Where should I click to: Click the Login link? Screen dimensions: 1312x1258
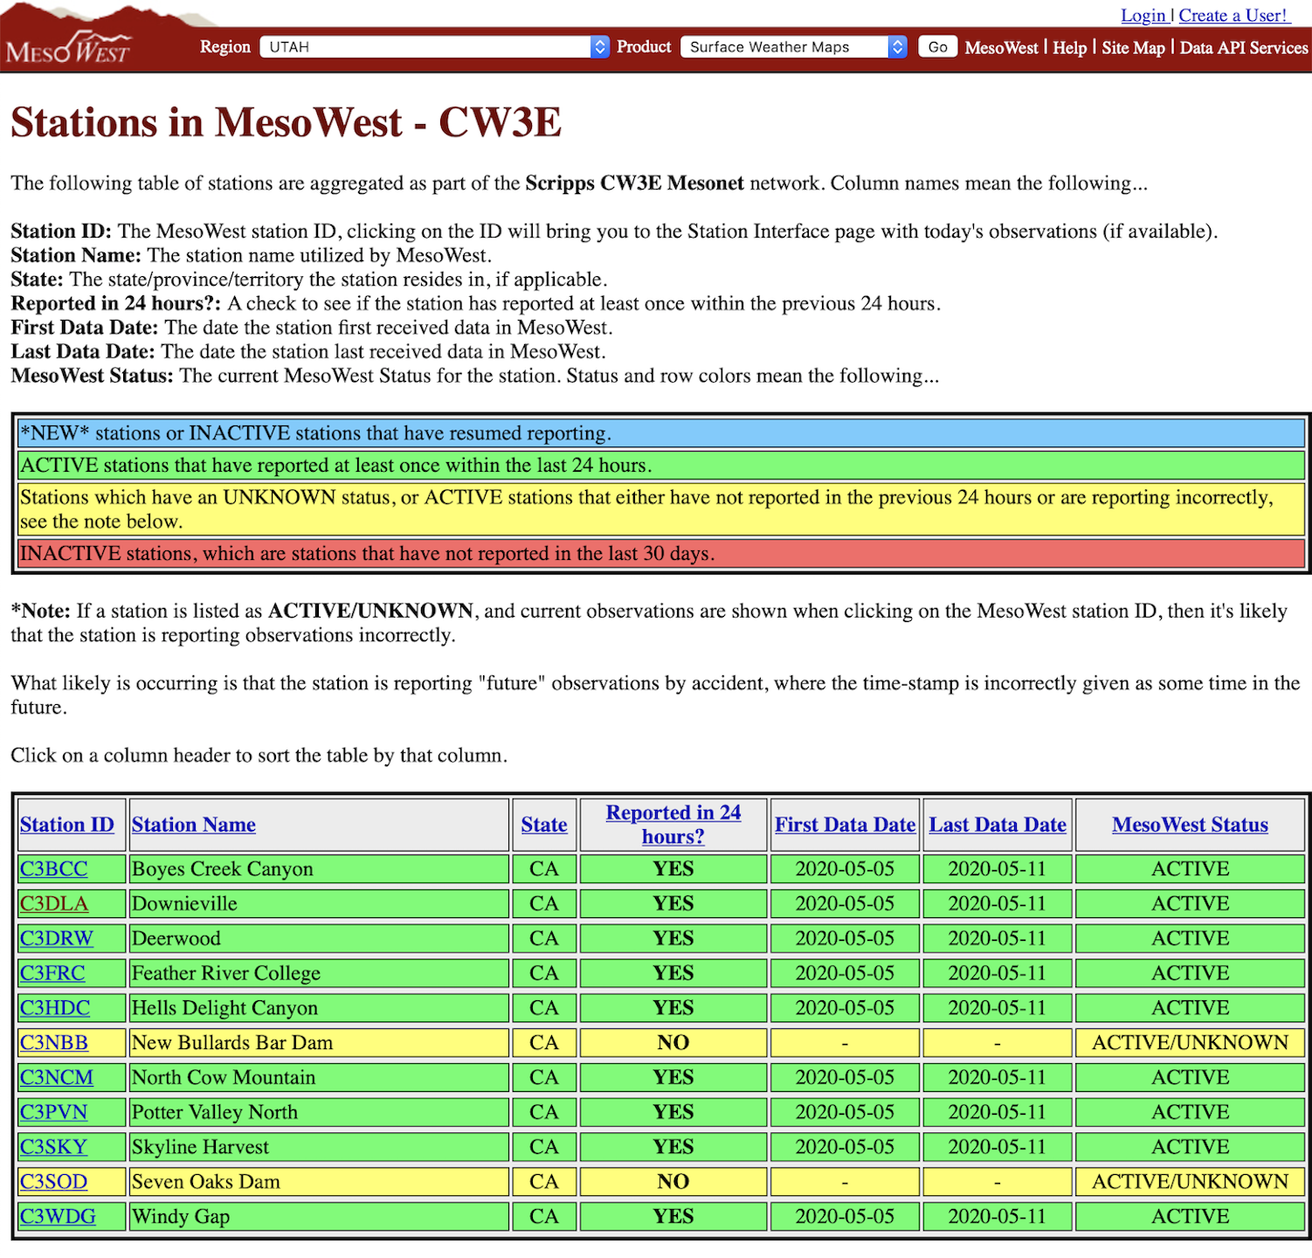pos(1143,15)
